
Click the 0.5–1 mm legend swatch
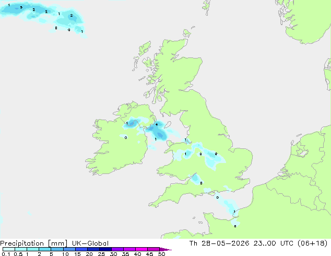(x=21, y=249)
